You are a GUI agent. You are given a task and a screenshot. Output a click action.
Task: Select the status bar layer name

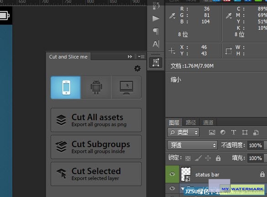pos(207,175)
